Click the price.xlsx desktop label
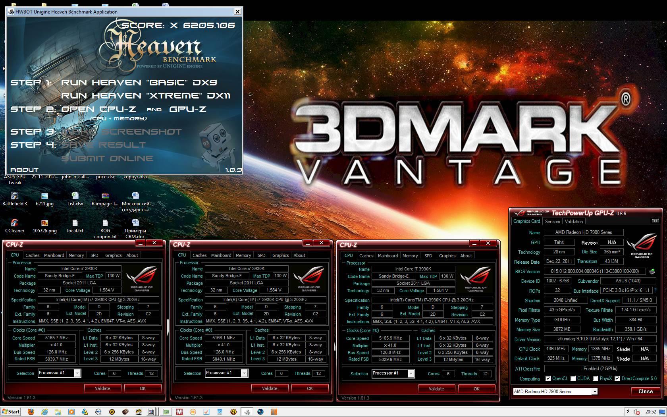 coord(105,177)
